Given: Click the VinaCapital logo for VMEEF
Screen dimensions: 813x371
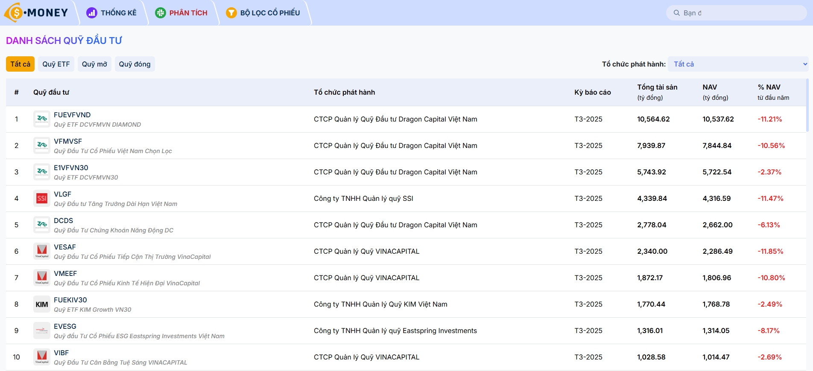Looking at the screenshot, I should point(42,278).
